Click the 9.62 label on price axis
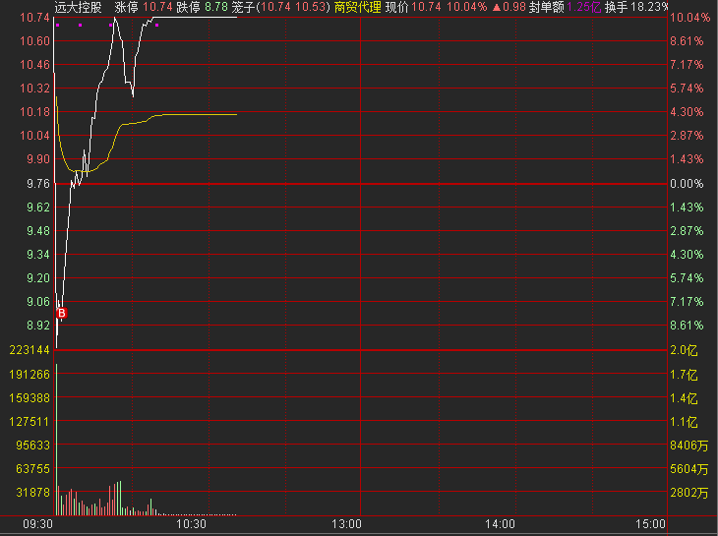Image resolution: width=718 pixels, height=536 pixels. click(x=38, y=208)
